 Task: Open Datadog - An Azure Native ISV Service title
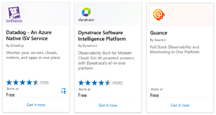29,35
